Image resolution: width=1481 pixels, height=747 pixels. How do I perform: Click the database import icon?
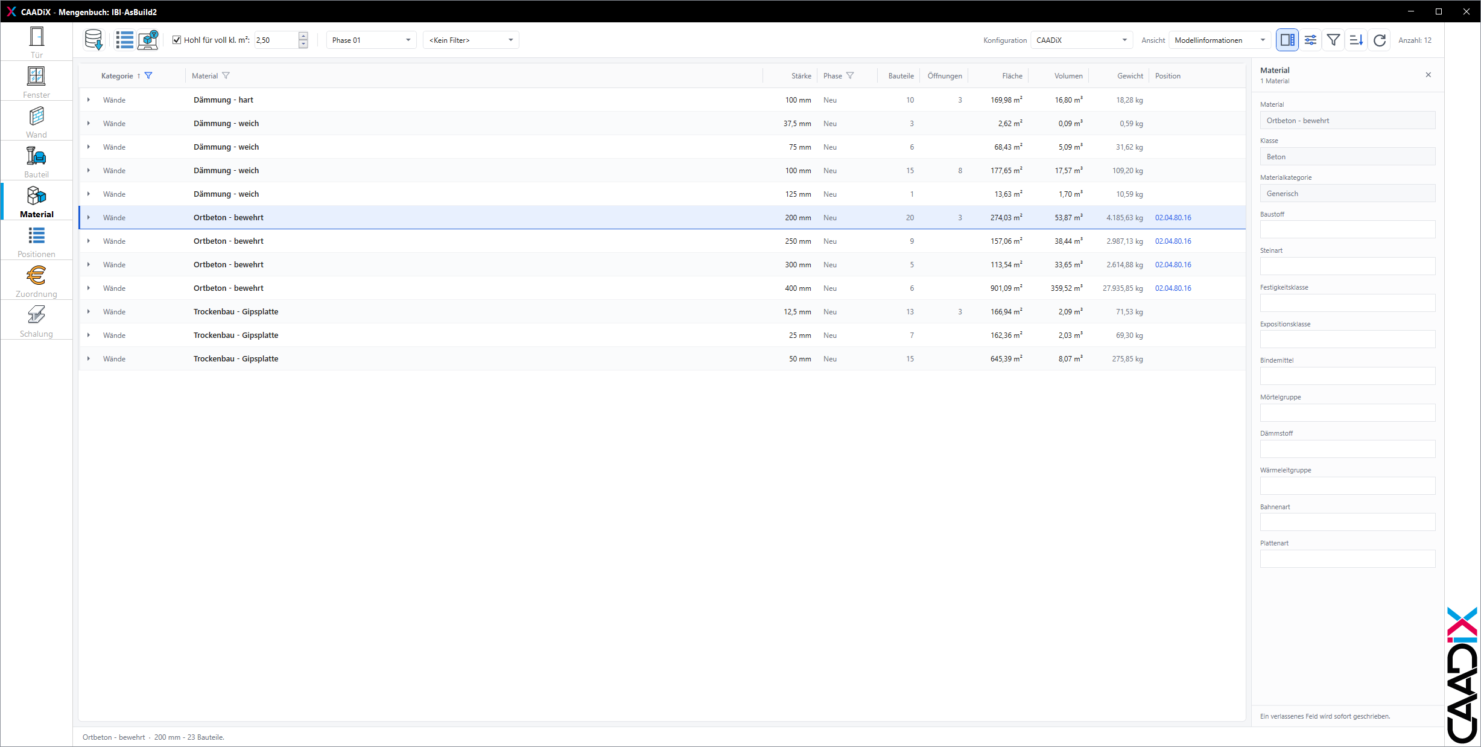coord(94,40)
